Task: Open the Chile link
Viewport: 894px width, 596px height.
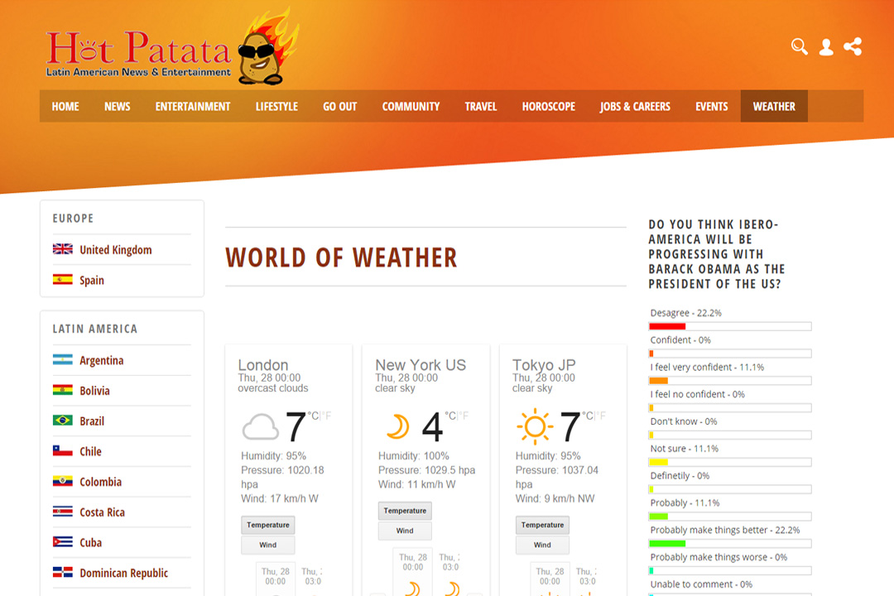Action: (91, 451)
